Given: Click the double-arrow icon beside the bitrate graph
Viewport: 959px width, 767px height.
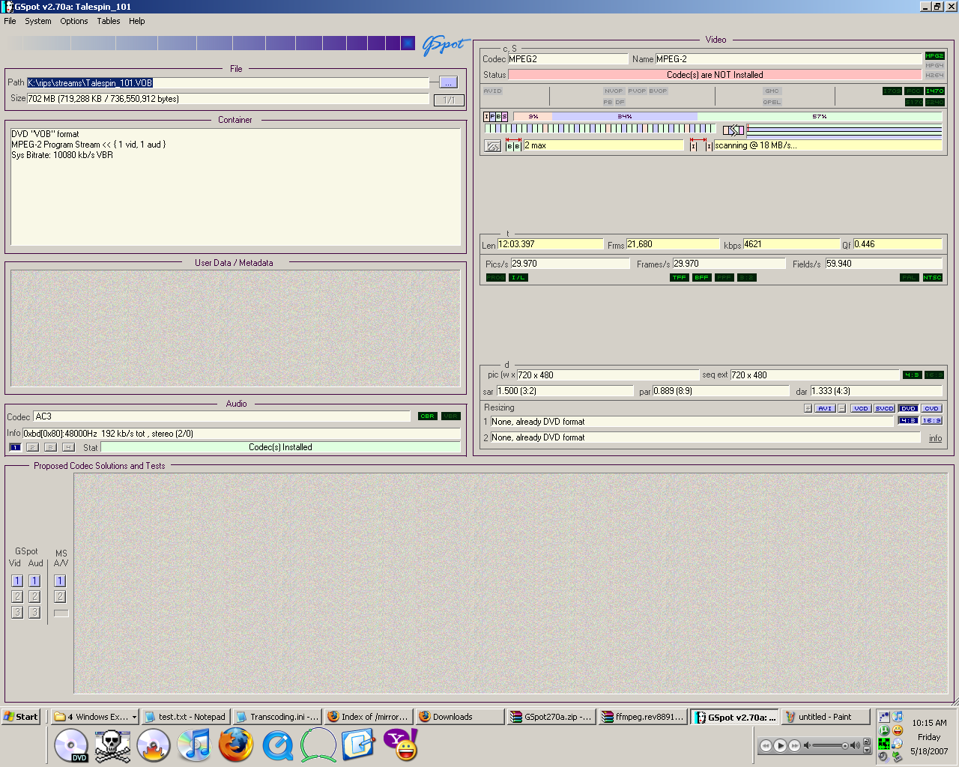Looking at the screenshot, I should coord(733,130).
